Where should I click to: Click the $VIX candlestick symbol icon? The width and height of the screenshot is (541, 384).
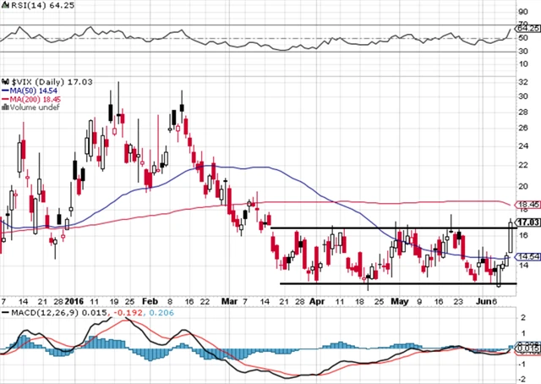[5, 82]
